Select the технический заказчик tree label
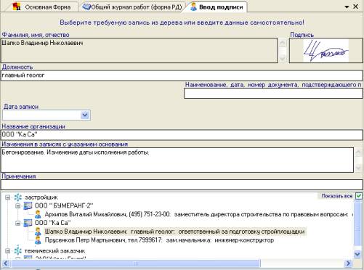 [x=54, y=251]
